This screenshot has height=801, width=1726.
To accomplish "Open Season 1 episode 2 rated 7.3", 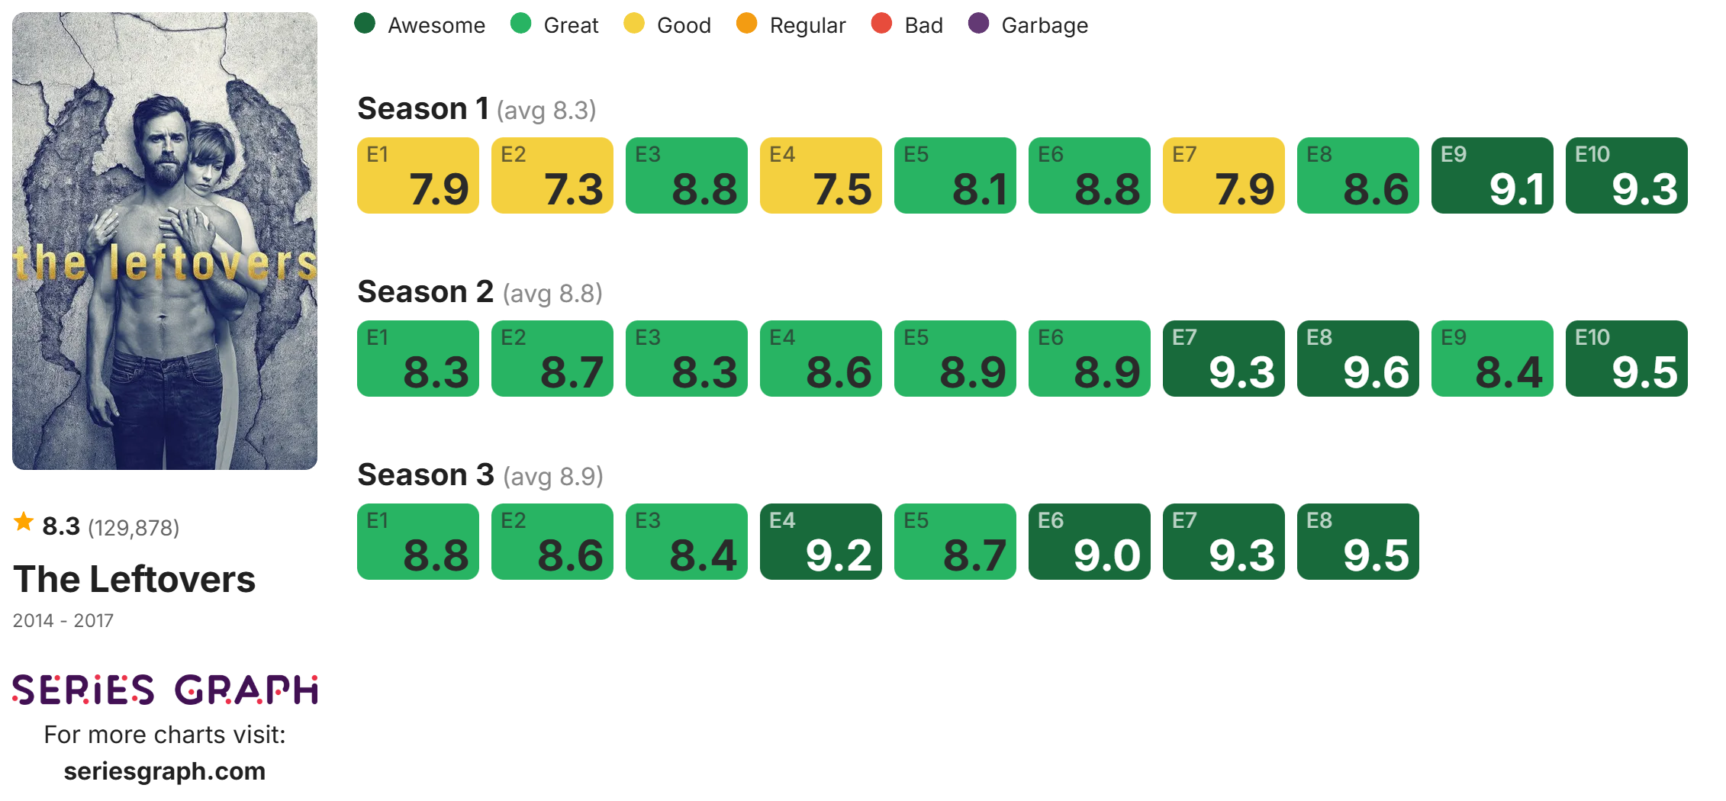I will pos(552,175).
